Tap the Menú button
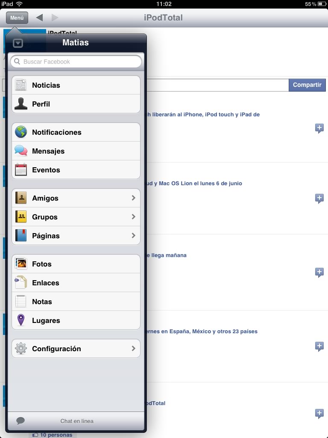This screenshot has height=438, width=328. click(x=17, y=18)
